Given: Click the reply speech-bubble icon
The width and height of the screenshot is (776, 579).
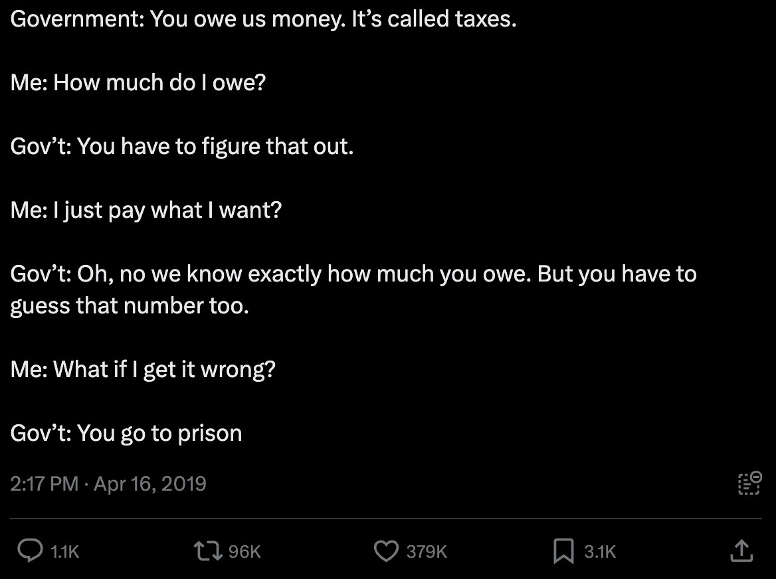Looking at the screenshot, I should coord(30,551).
